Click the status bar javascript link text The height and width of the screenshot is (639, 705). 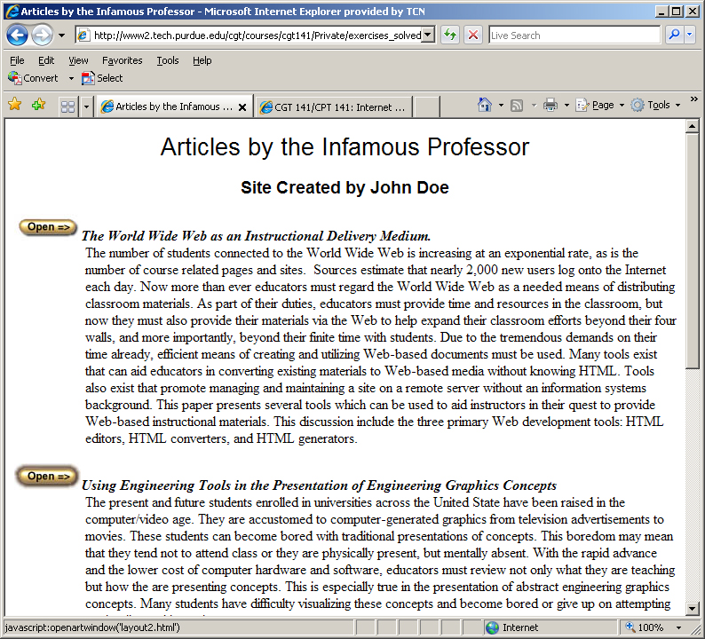point(92,627)
